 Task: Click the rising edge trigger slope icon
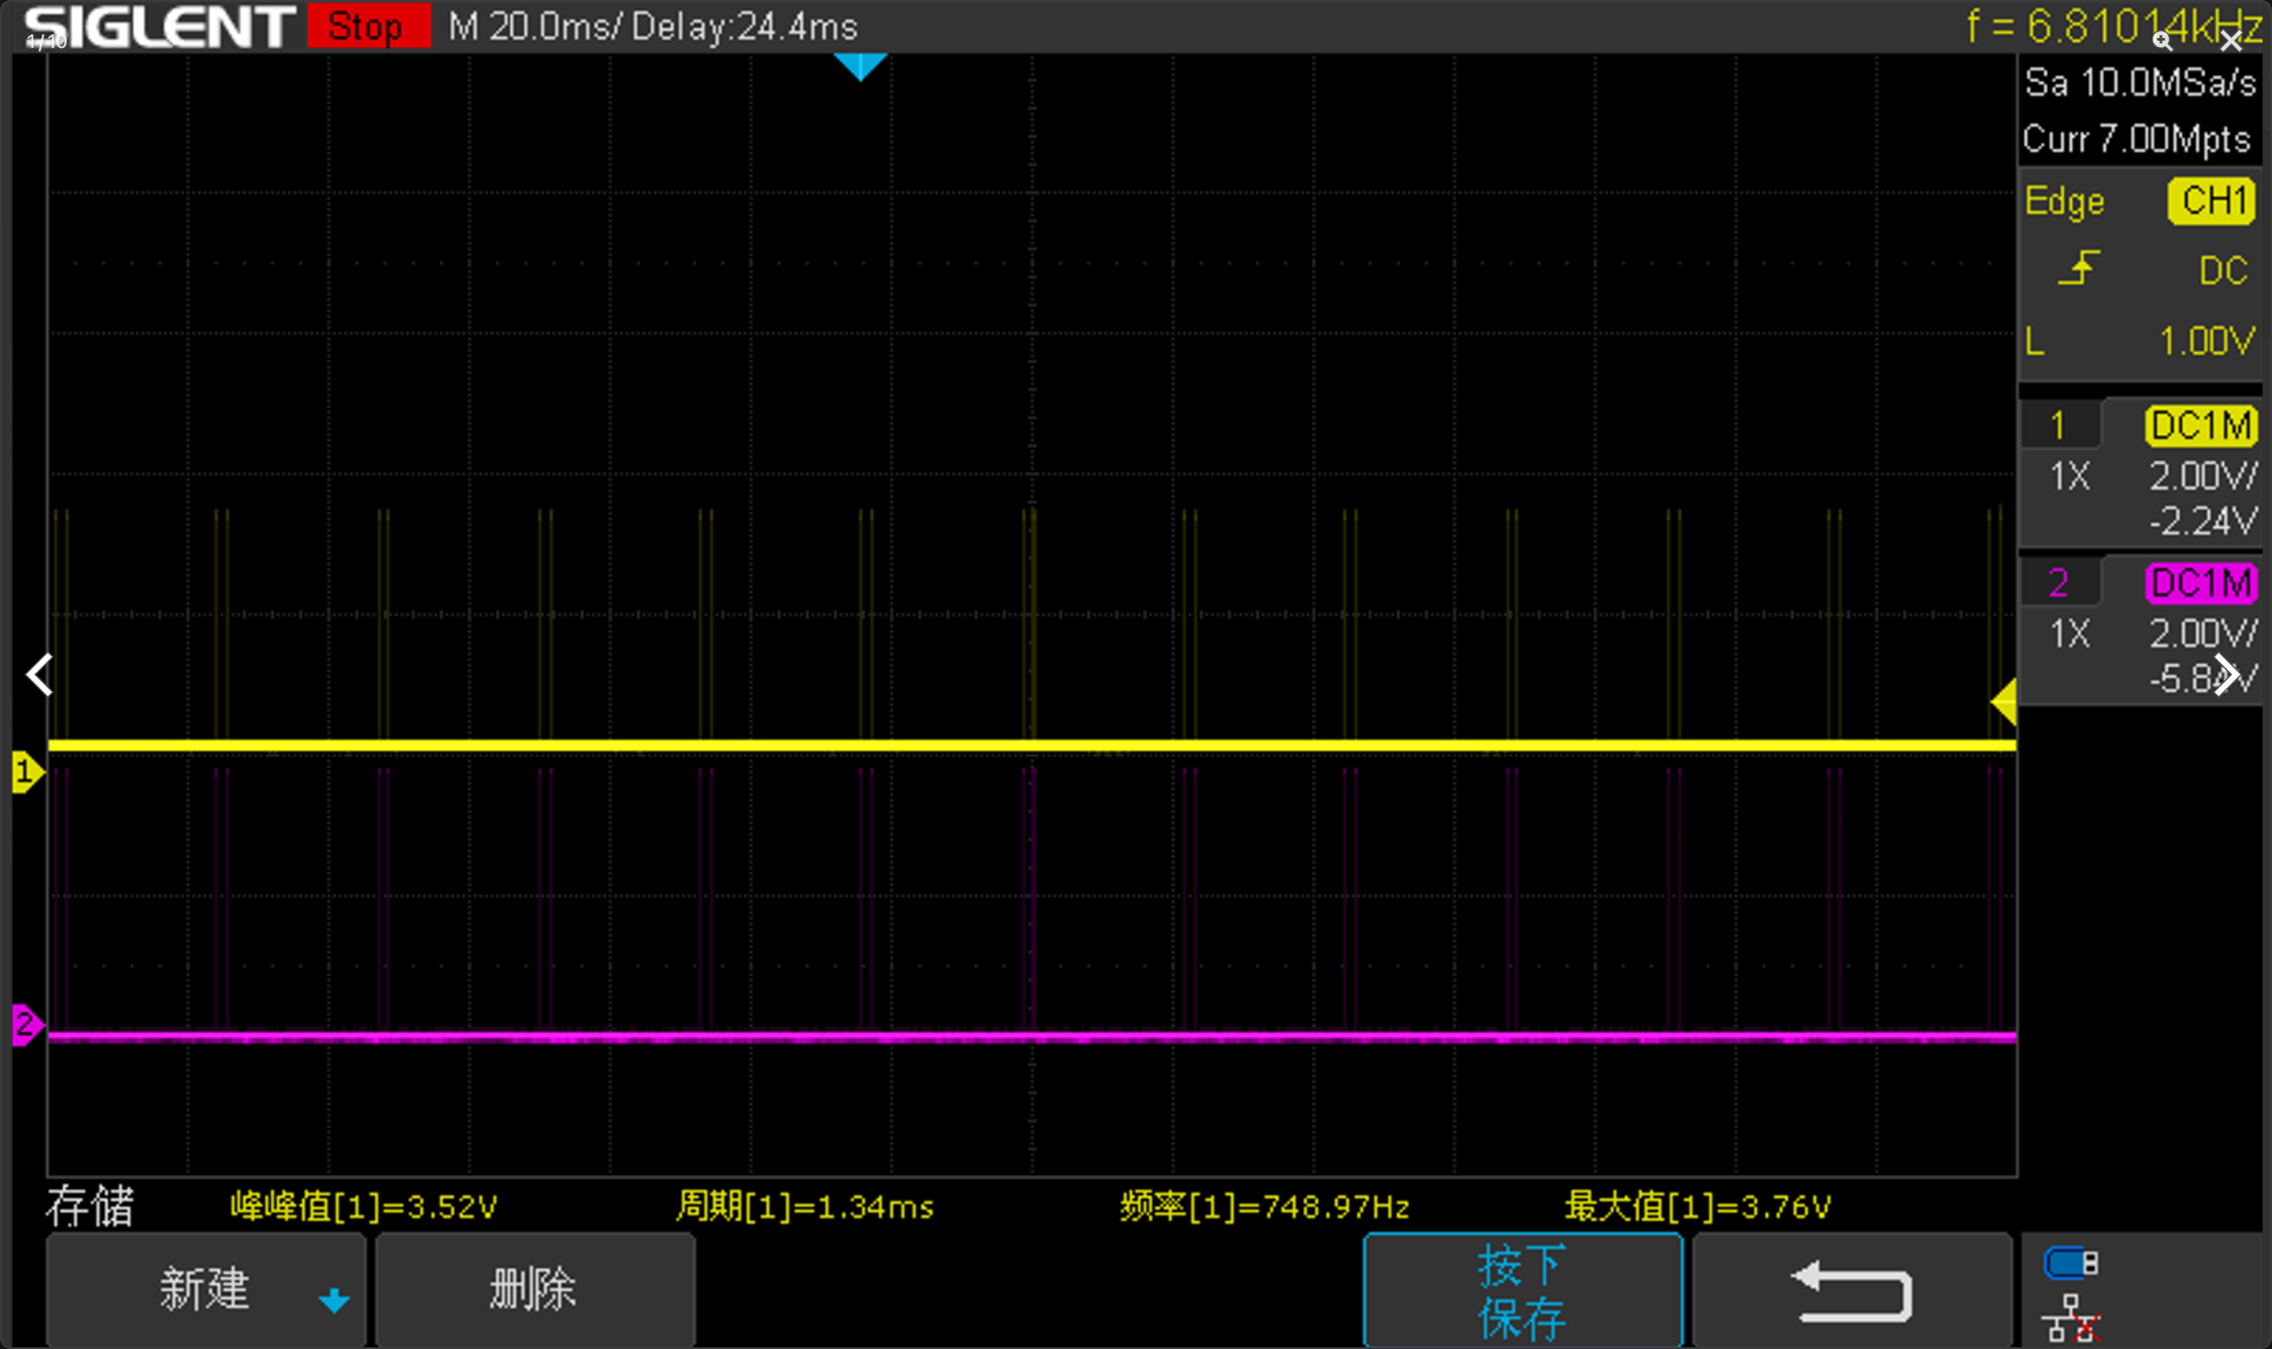[x=2079, y=269]
